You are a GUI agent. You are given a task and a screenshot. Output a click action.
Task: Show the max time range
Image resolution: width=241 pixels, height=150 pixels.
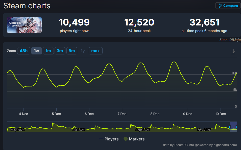pos(95,51)
